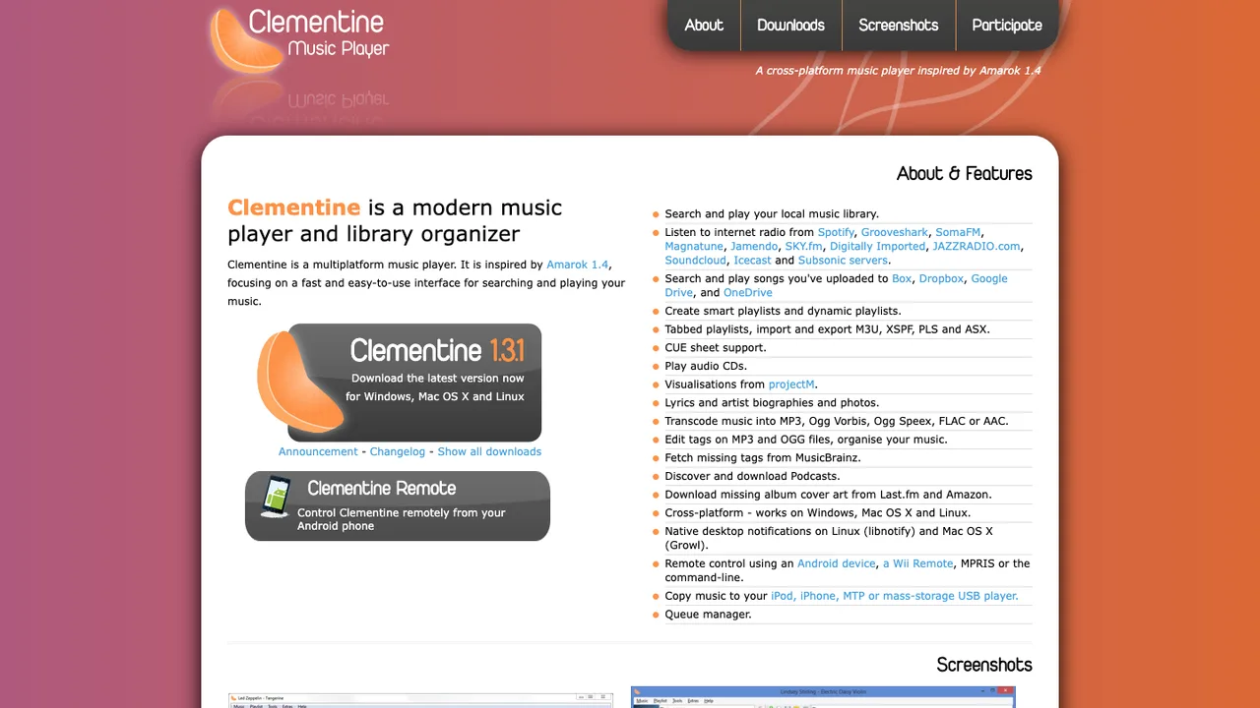Image resolution: width=1260 pixels, height=708 pixels.
Task: Follow the a Wii Remote link
Action: (918, 563)
